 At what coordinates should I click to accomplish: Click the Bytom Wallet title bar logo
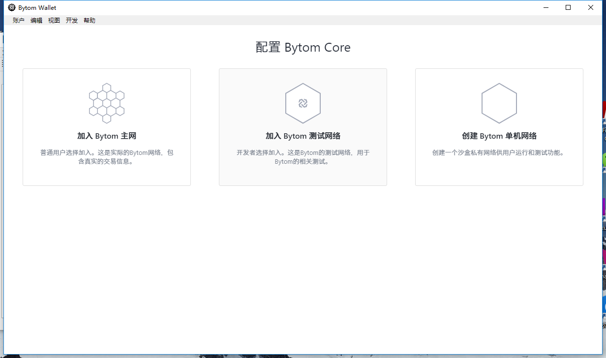click(12, 7)
